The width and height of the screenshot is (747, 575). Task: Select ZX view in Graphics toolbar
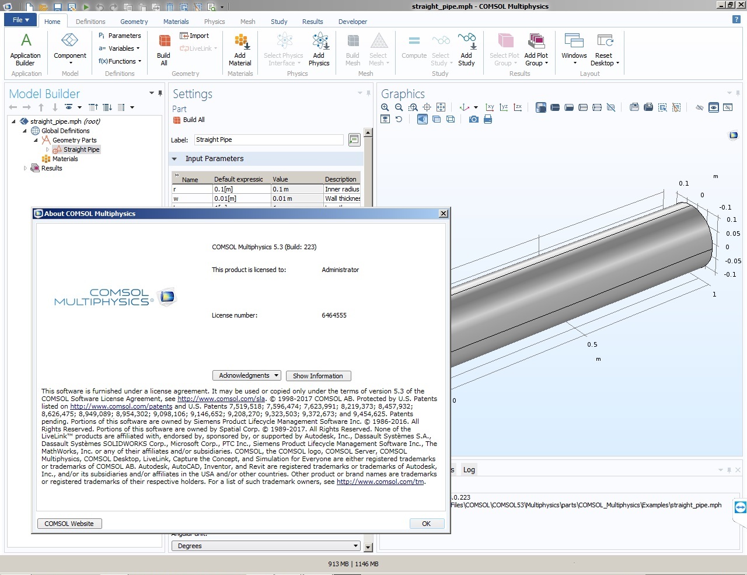point(518,107)
